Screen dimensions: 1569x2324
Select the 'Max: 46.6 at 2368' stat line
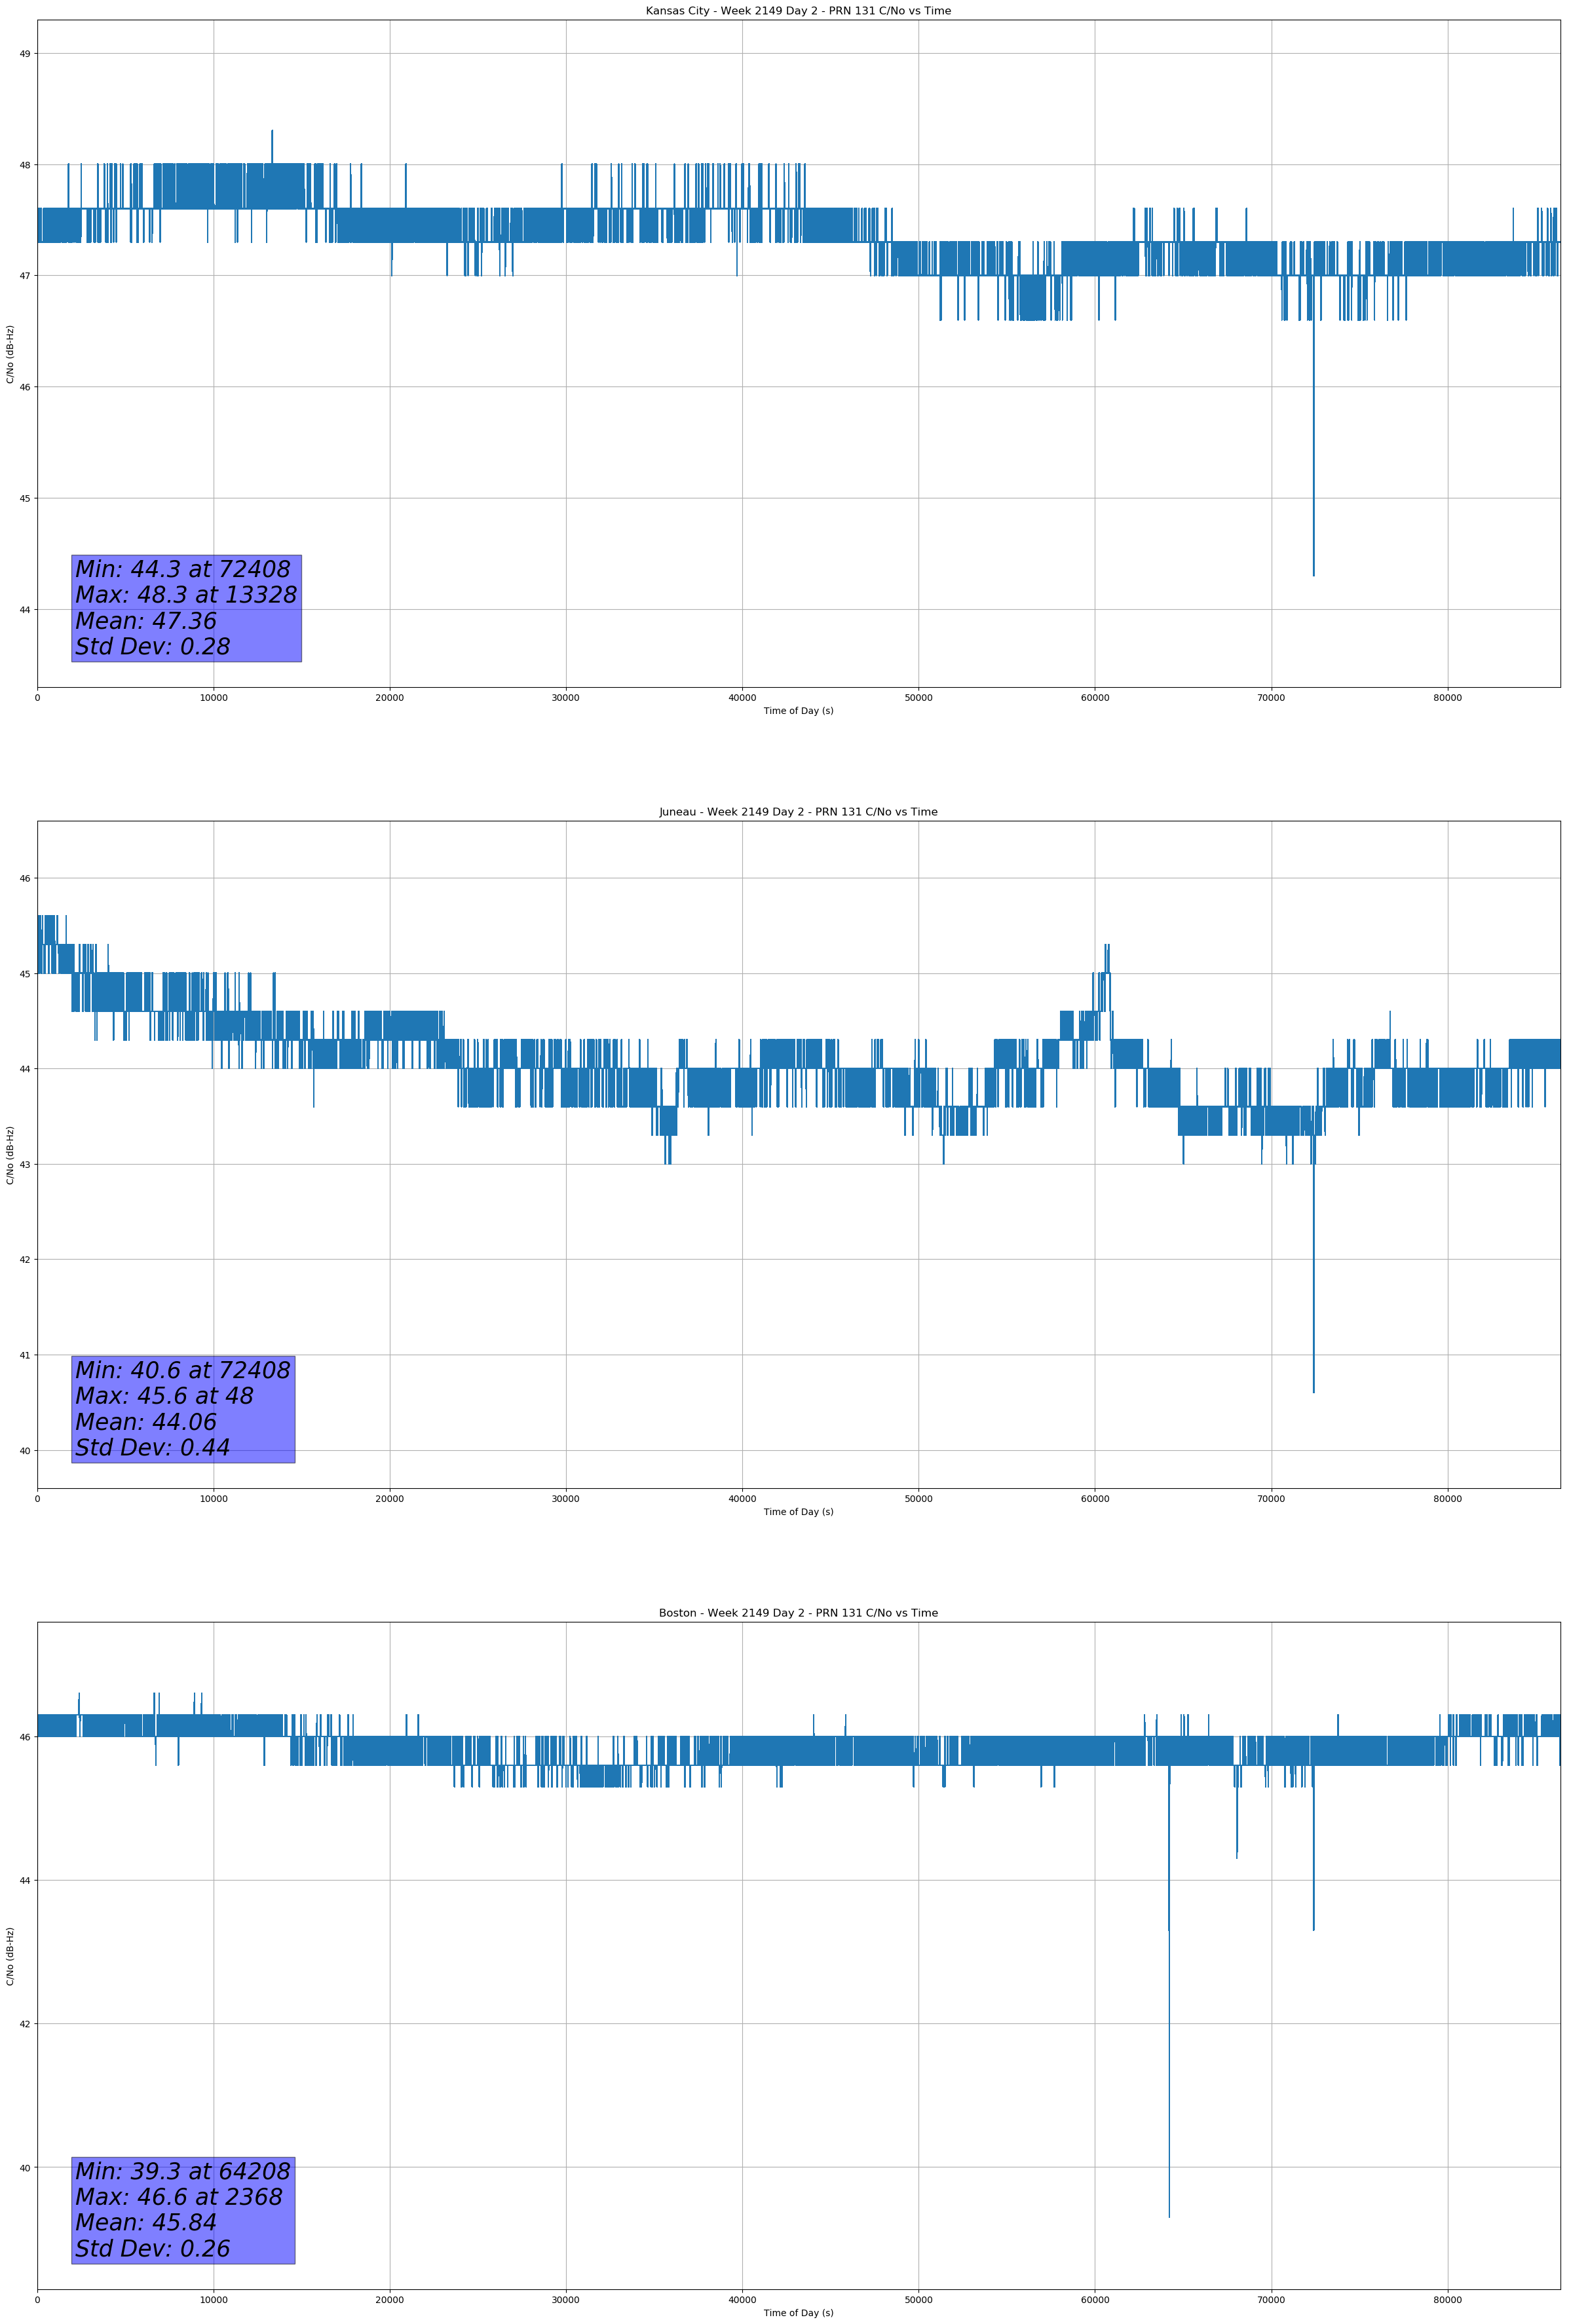[x=179, y=2197]
